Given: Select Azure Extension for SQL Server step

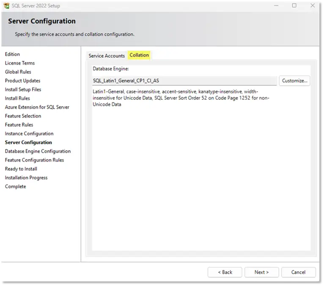Looking at the screenshot, I should coord(37,107).
